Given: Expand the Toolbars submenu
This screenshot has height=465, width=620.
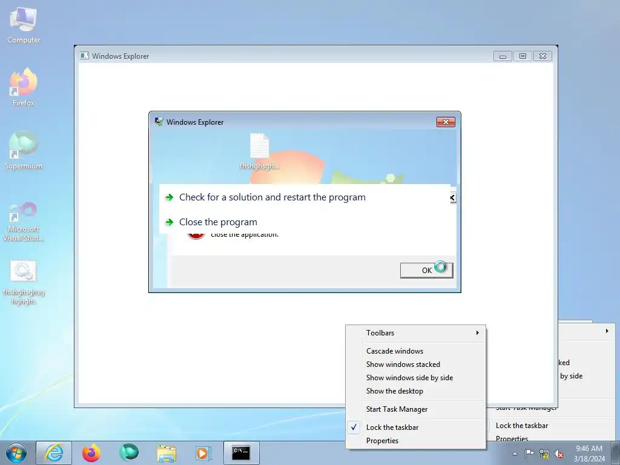Looking at the screenshot, I should coord(416,333).
